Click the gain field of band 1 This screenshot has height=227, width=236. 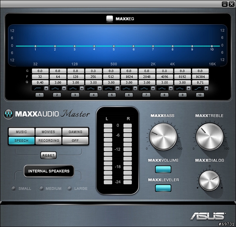[x=40, y=71]
